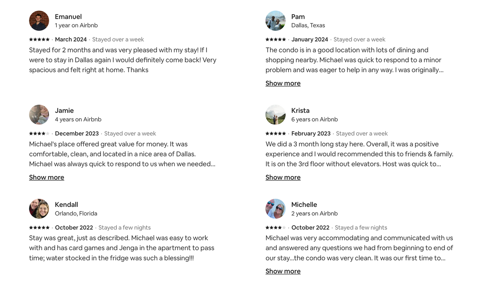This screenshot has height=282, width=487.
Task: Open Jamie's profile picture
Action: point(39,115)
